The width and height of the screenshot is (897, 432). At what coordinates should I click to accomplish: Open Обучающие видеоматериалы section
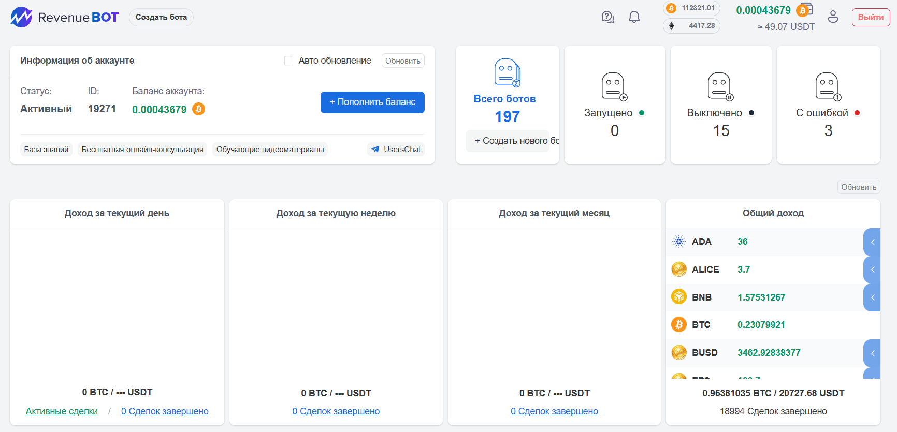(x=270, y=150)
